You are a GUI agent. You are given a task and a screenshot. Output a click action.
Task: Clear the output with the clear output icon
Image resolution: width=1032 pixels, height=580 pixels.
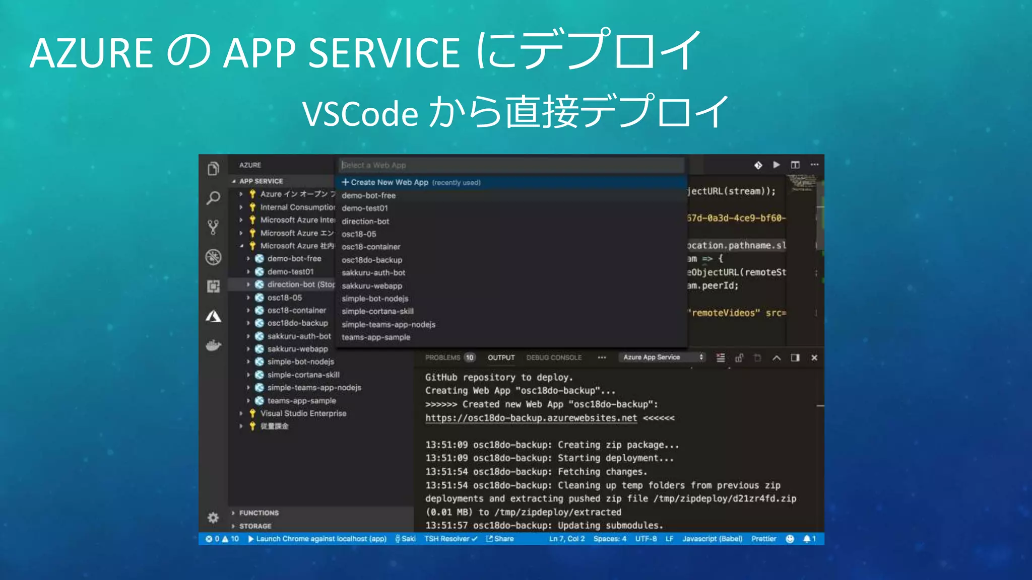point(721,357)
